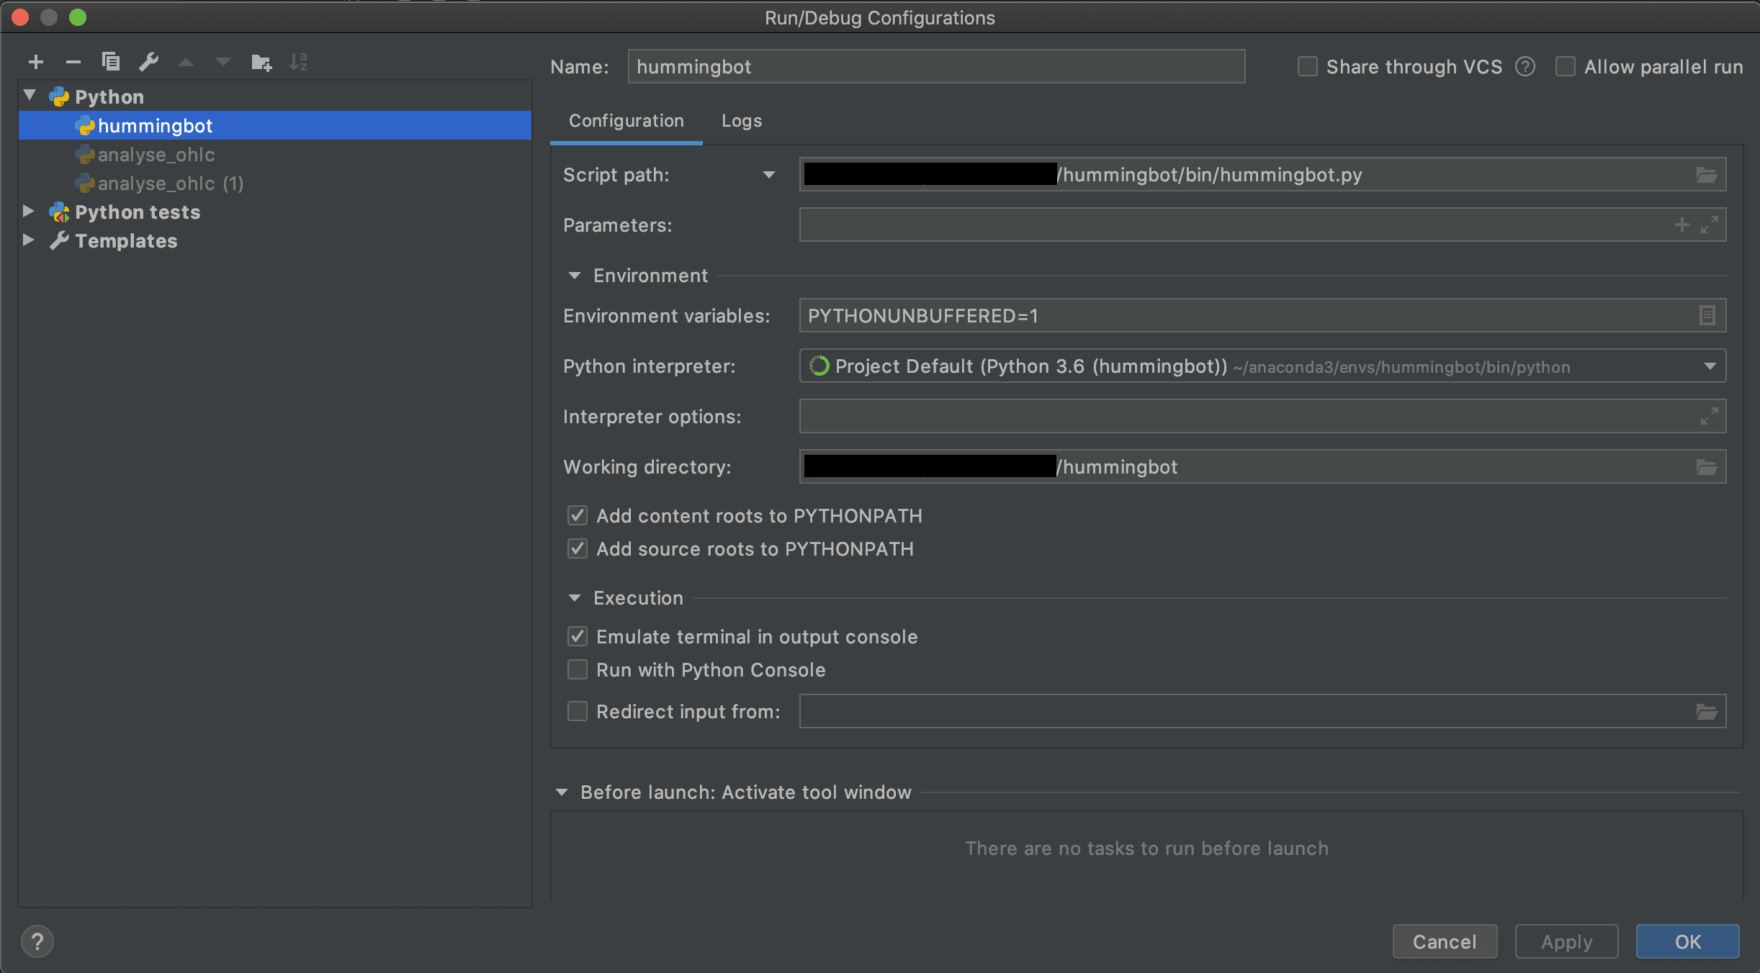The width and height of the screenshot is (1760, 973).
Task: Copy the selected configuration
Action: [x=110, y=62]
